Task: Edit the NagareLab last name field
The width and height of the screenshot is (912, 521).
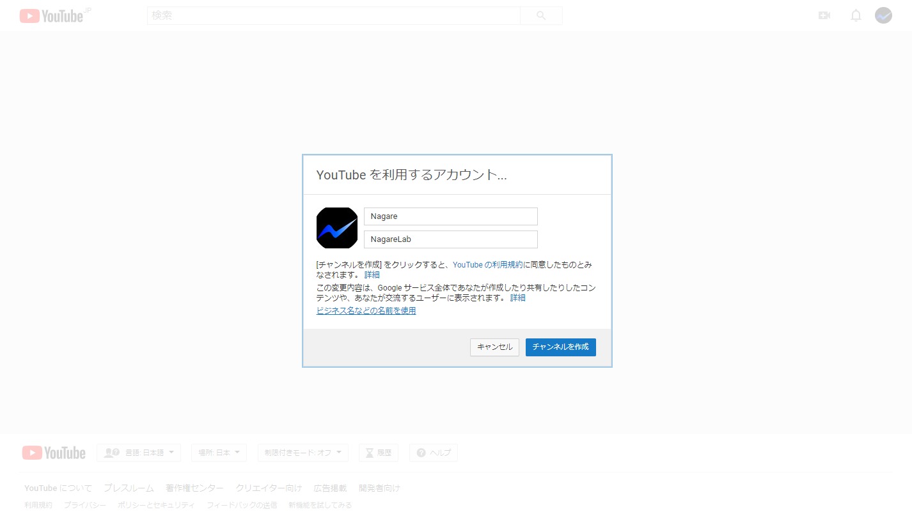Action: [x=451, y=239]
